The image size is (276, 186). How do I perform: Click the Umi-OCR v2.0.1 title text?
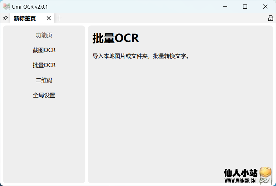(x=30, y=7)
